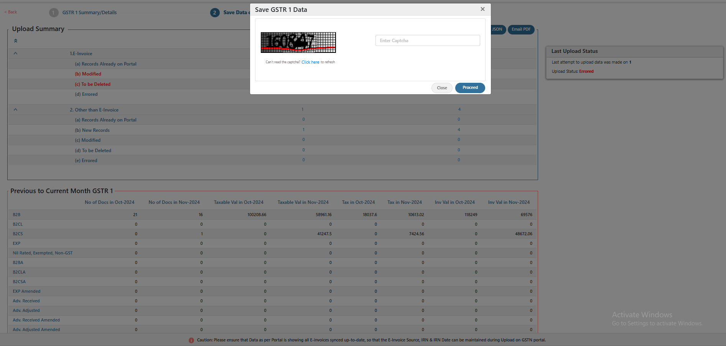The height and width of the screenshot is (346, 726).
Task: Click 'Tax in Nov-2024' column header
Action: pyautogui.click(x=405, y=202)
